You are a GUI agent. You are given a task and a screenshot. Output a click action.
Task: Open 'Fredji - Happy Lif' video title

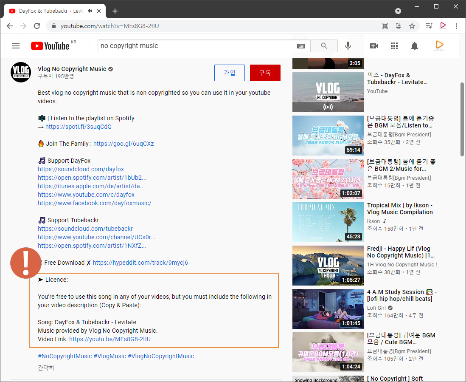401,252
